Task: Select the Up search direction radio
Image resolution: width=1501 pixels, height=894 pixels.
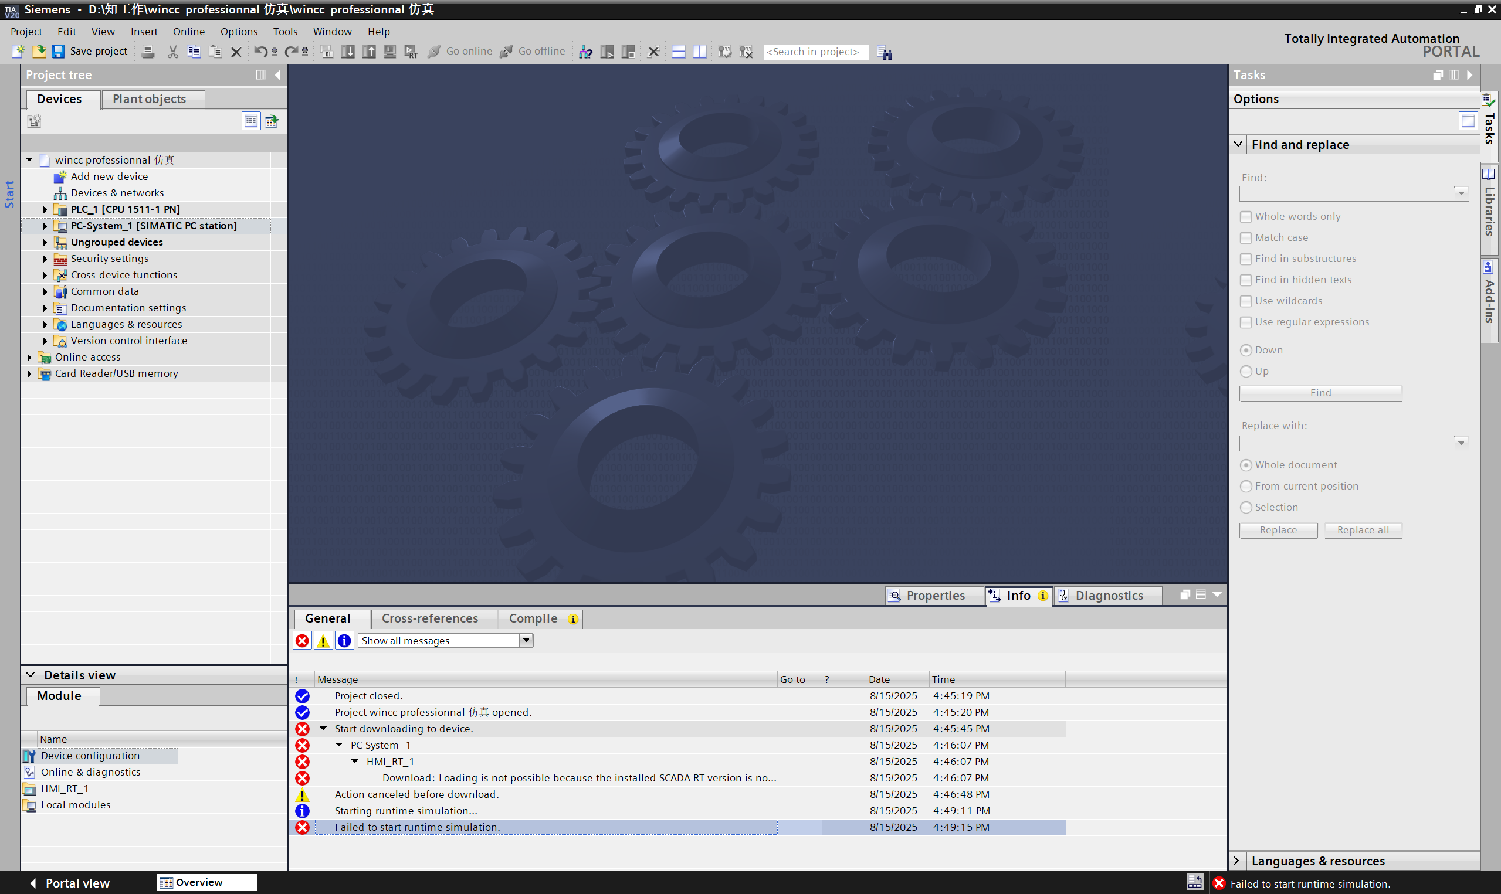Action: pyautogui.click(x=1246, y=371)
